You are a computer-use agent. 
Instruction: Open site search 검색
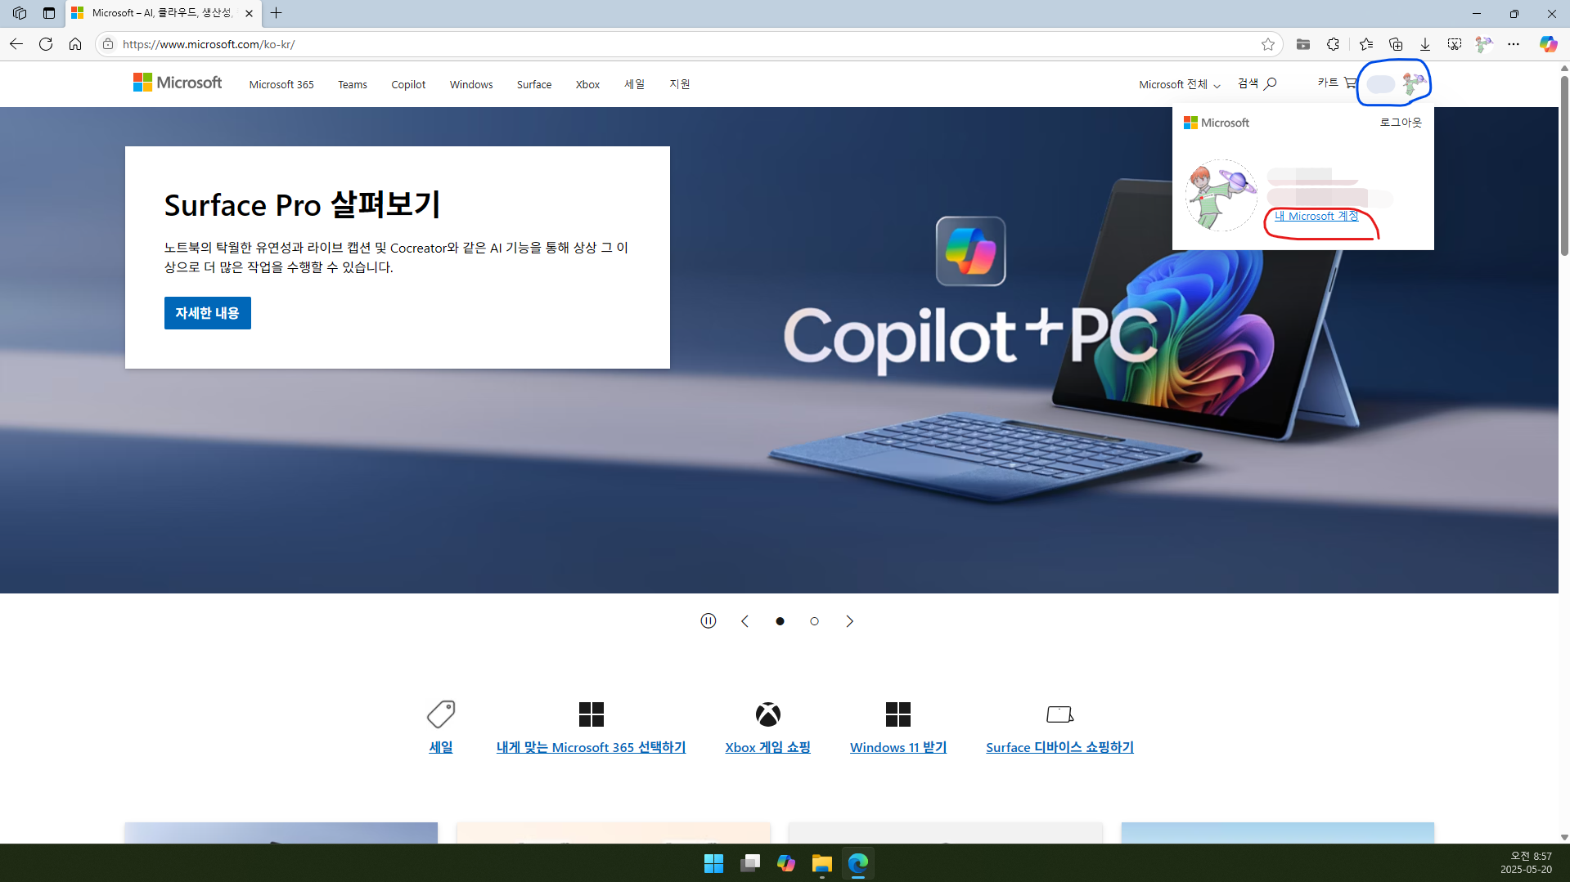[1257, 83]
